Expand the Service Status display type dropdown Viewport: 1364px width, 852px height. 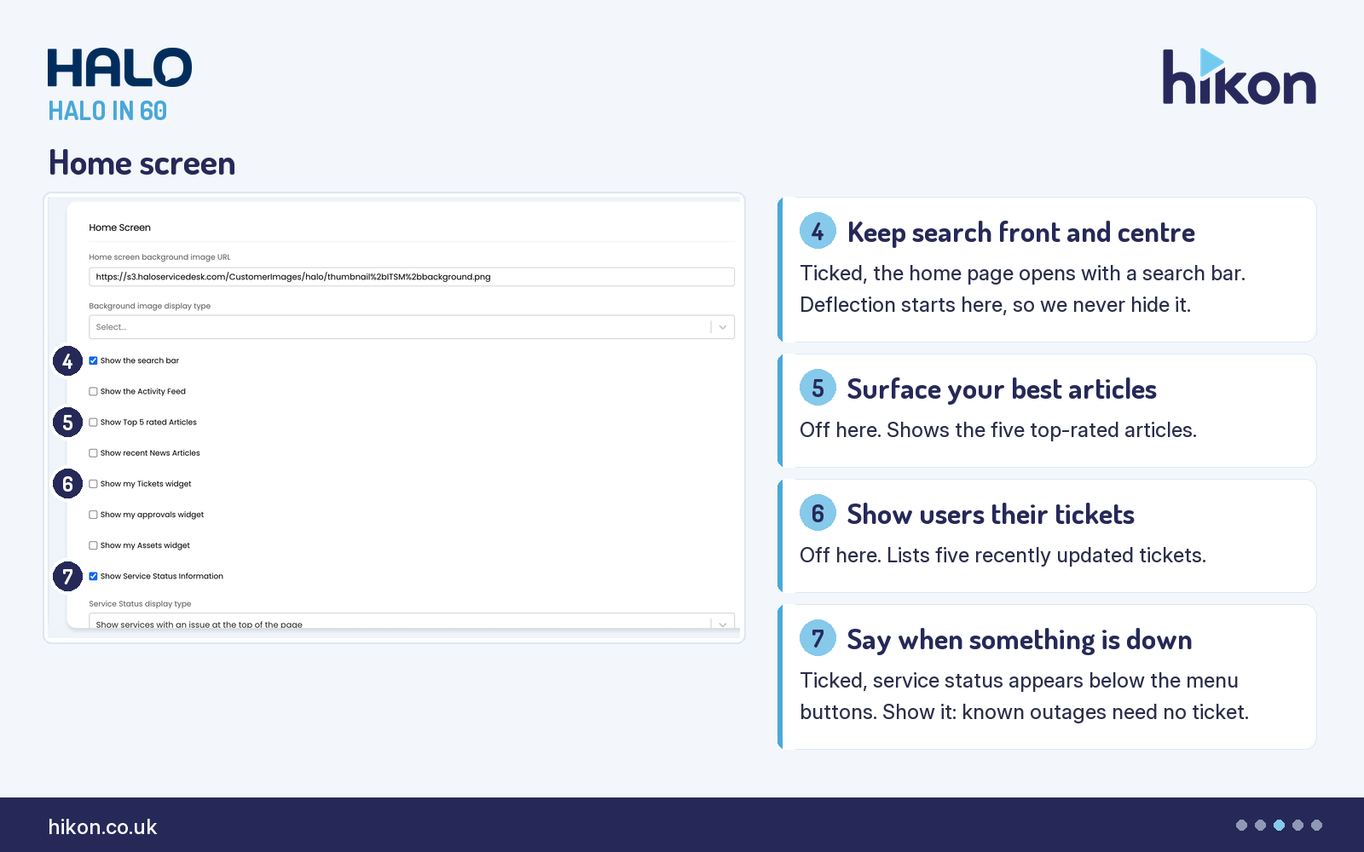tap(412, 622)
